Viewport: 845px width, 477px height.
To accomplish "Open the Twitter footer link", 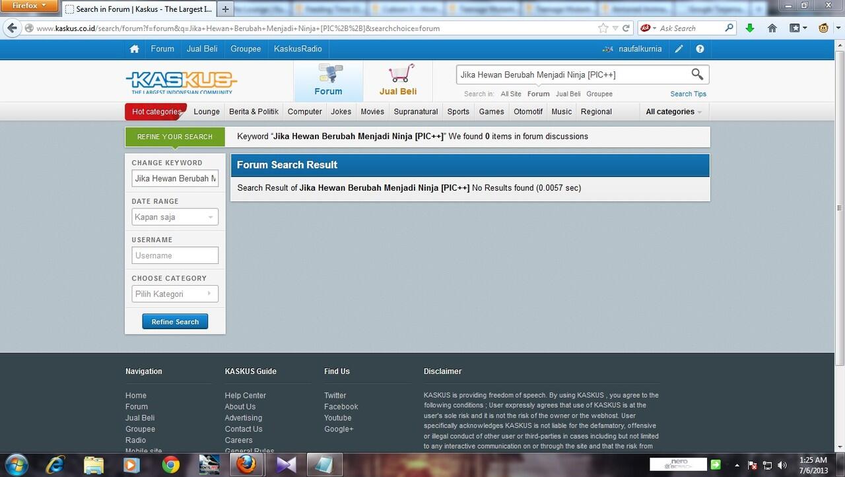I will point(335,395).
